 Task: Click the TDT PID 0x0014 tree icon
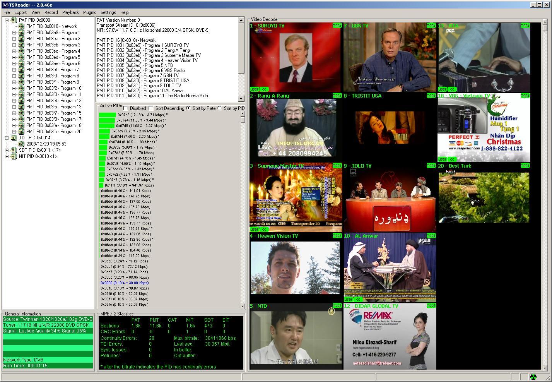pyautogui.click(x=14, y=138)
